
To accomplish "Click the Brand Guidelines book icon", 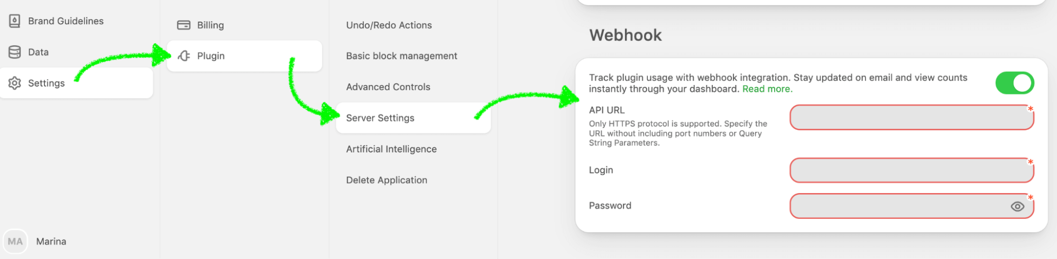I will coord(15,21).
